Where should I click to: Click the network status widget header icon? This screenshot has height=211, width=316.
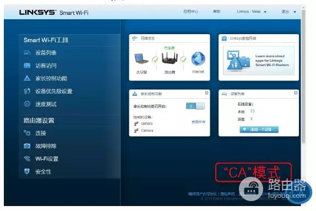click(x=134, y=38)
